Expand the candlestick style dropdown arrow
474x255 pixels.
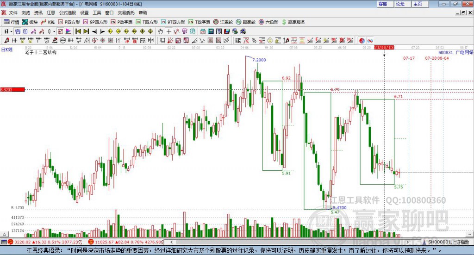[x=54, y=31]
